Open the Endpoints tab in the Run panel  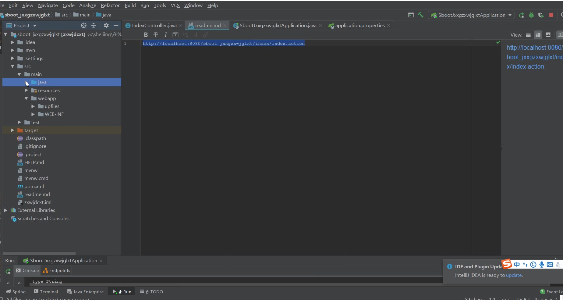(x=57, y=270)
